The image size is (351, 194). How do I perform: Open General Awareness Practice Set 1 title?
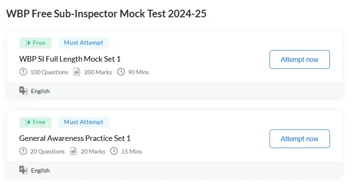(x=75, y=138)
